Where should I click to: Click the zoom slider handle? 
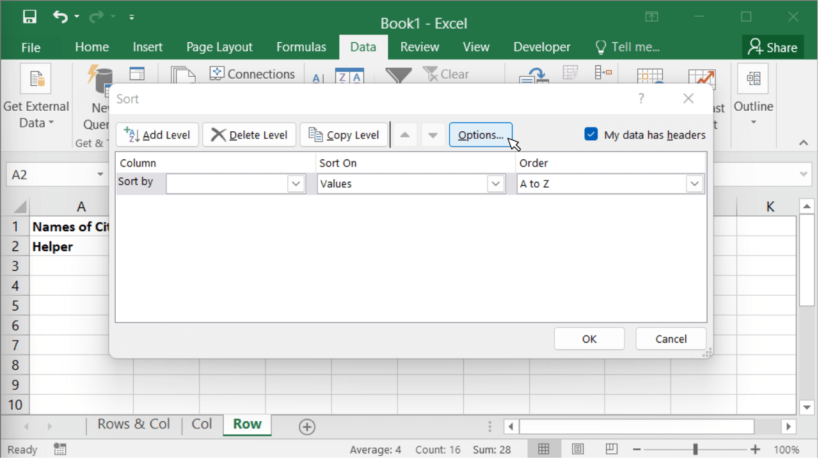(695, 449)
